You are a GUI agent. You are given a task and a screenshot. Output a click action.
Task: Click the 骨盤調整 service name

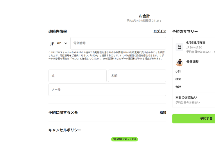tap(192, 62)
